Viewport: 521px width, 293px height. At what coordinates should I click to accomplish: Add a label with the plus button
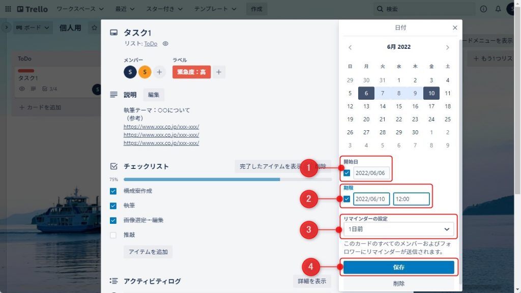219,72
